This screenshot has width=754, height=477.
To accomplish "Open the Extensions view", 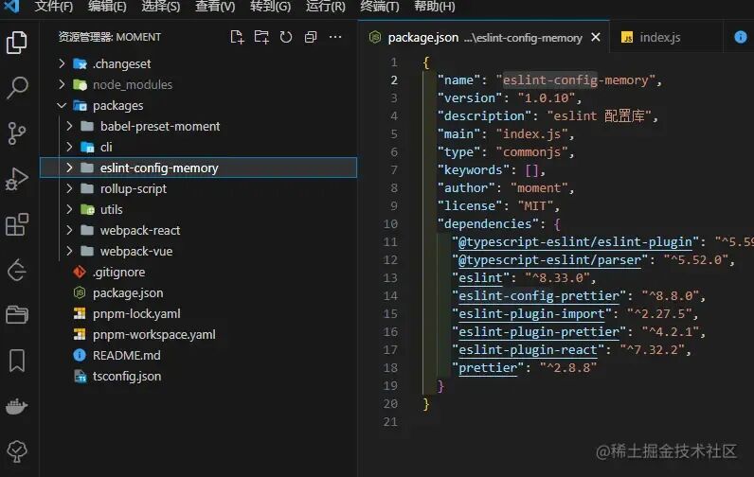I will coord(17,224).
